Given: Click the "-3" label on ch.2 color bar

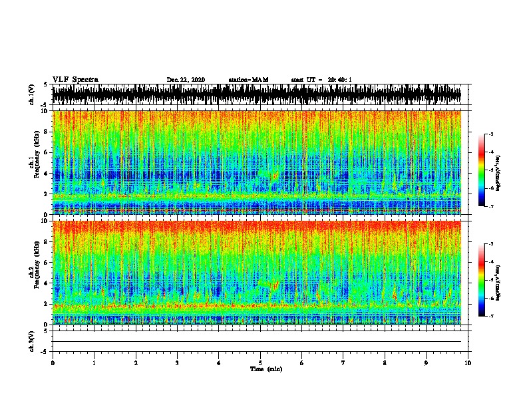Looking at the screenshot, I should point(491,244).
